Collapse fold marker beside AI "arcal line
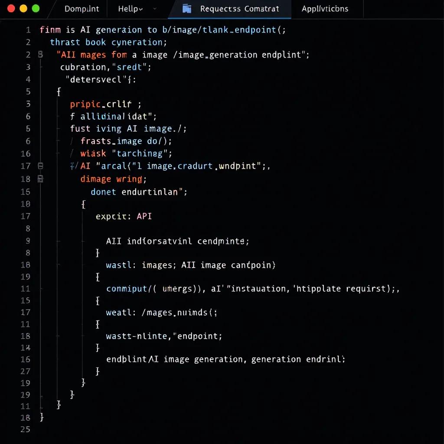Image resolution: width=444 pixels, height=444 pixels. pos(40,166)
